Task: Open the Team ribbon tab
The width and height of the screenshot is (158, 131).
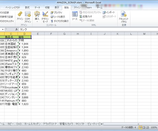Action: point(89,8)
